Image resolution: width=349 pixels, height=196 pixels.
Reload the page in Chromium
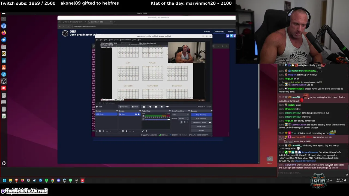click(x=68, y=26)
